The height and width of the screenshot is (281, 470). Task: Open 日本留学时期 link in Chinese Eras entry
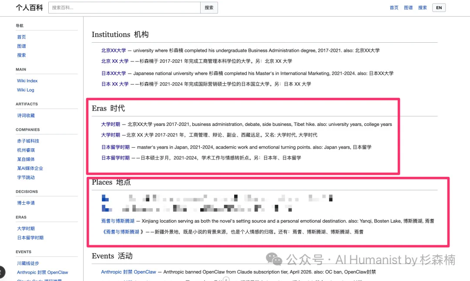(115, 158)
